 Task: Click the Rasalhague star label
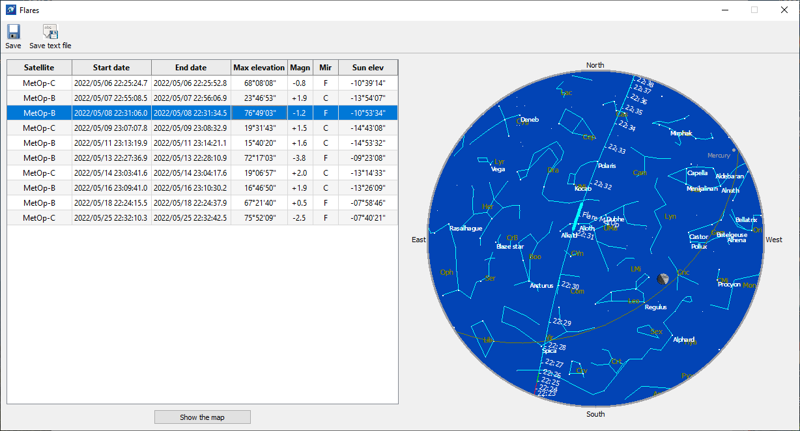(x=466, y=229)
